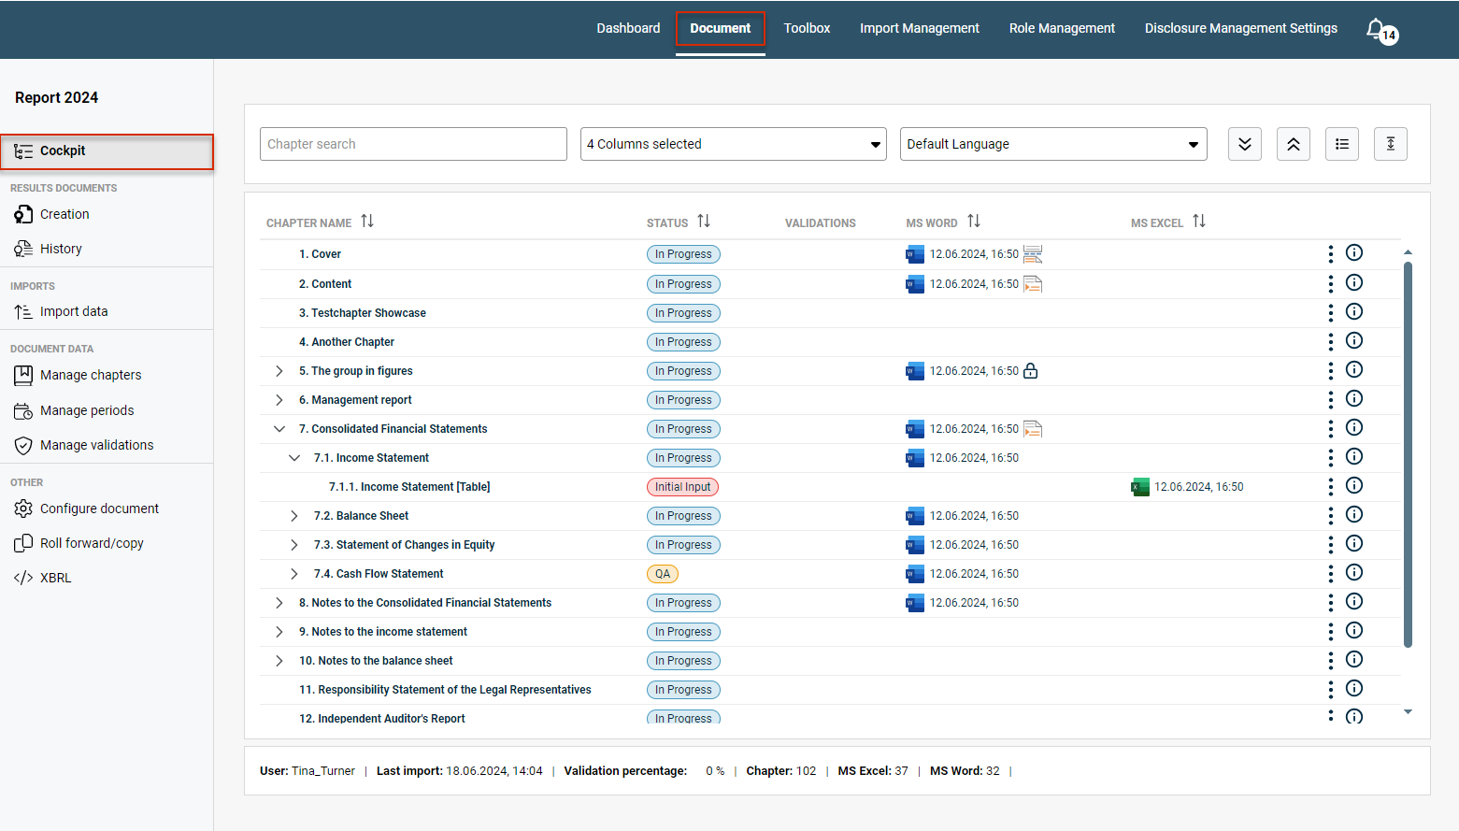
Task: Open Import Management tab
Action: click(920, 28)
